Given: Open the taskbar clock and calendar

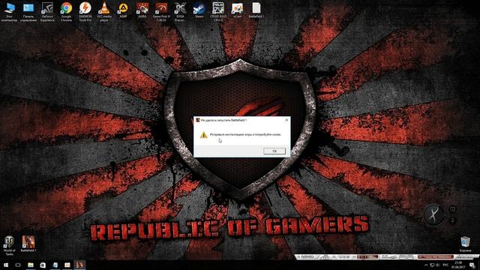Looking at the screenshot, I should click(458, 265).
